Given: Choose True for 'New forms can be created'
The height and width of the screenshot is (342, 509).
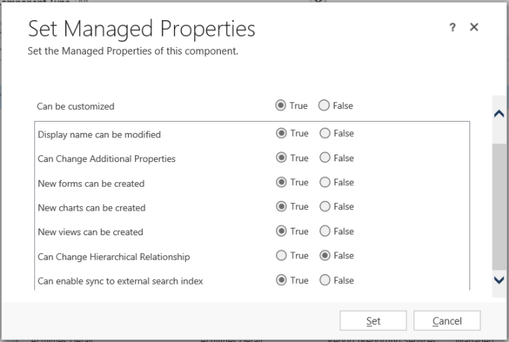Looking at the screenshot, I should click(x=281, y=182).
